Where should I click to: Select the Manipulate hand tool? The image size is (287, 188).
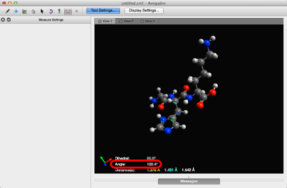(33, 11)
